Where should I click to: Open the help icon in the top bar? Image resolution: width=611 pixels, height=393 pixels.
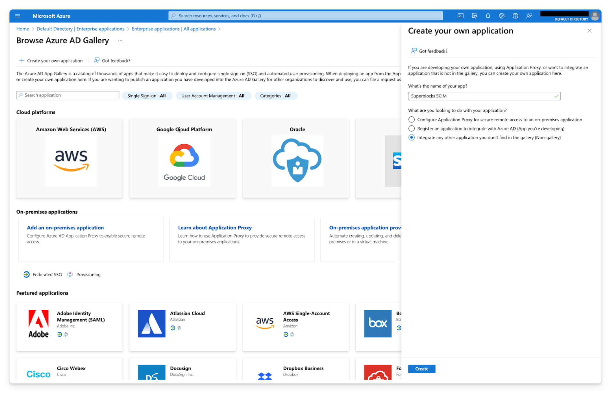click(x=515, y=16)
